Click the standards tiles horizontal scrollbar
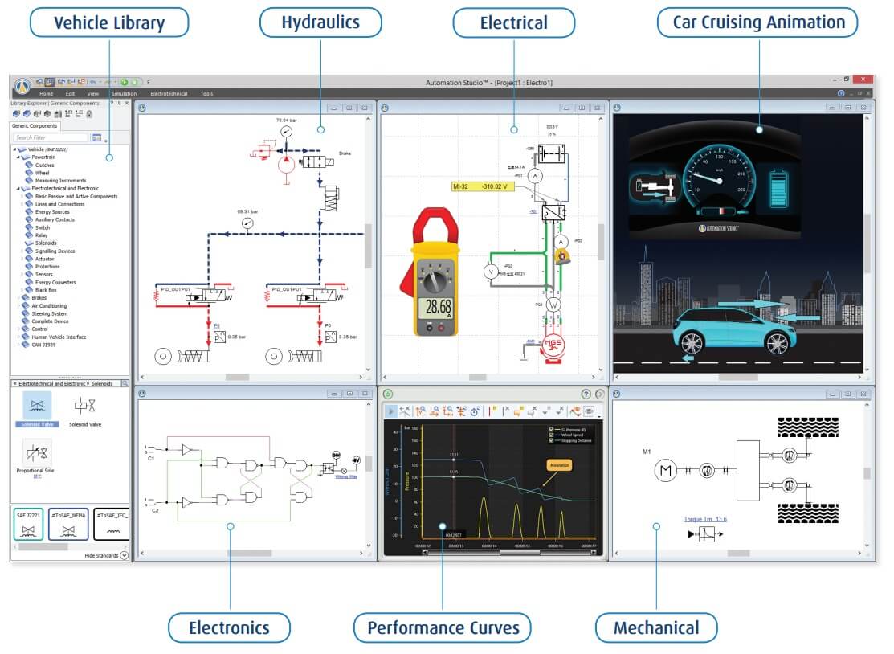 68,547
